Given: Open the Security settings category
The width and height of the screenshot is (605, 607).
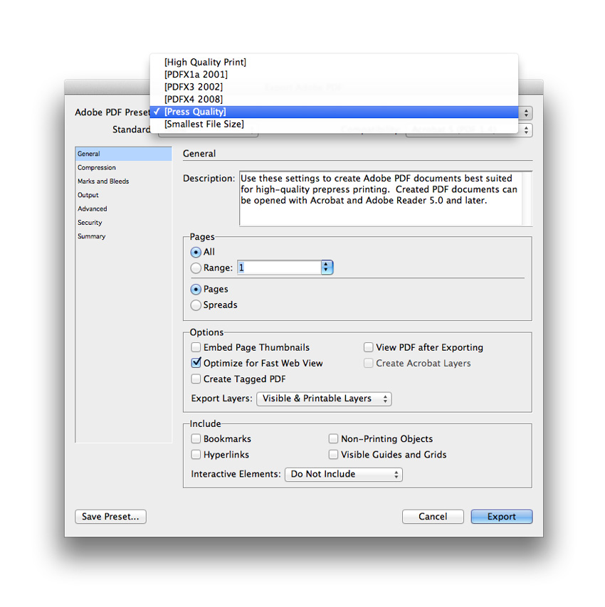Looking at the screenshot, I should point(90,223).
